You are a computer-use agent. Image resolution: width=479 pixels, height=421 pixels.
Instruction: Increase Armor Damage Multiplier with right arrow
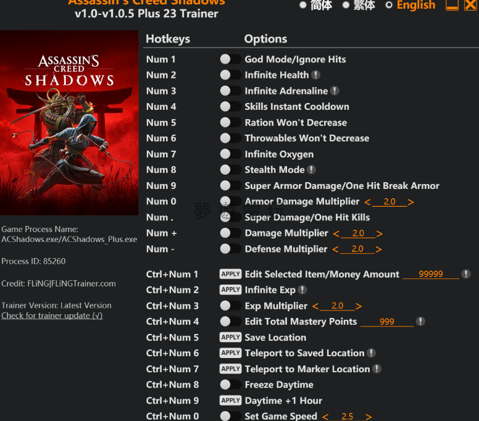pyautogui.click(x=411, y=202)
